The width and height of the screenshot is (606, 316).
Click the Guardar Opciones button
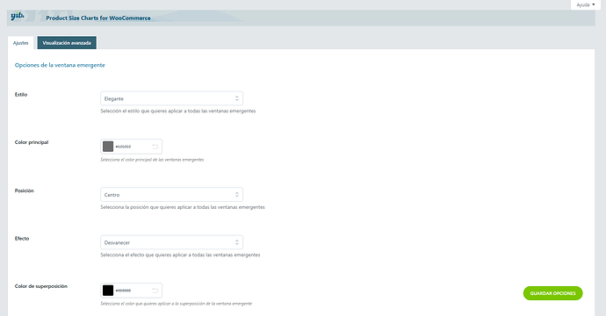click(552, 293)
